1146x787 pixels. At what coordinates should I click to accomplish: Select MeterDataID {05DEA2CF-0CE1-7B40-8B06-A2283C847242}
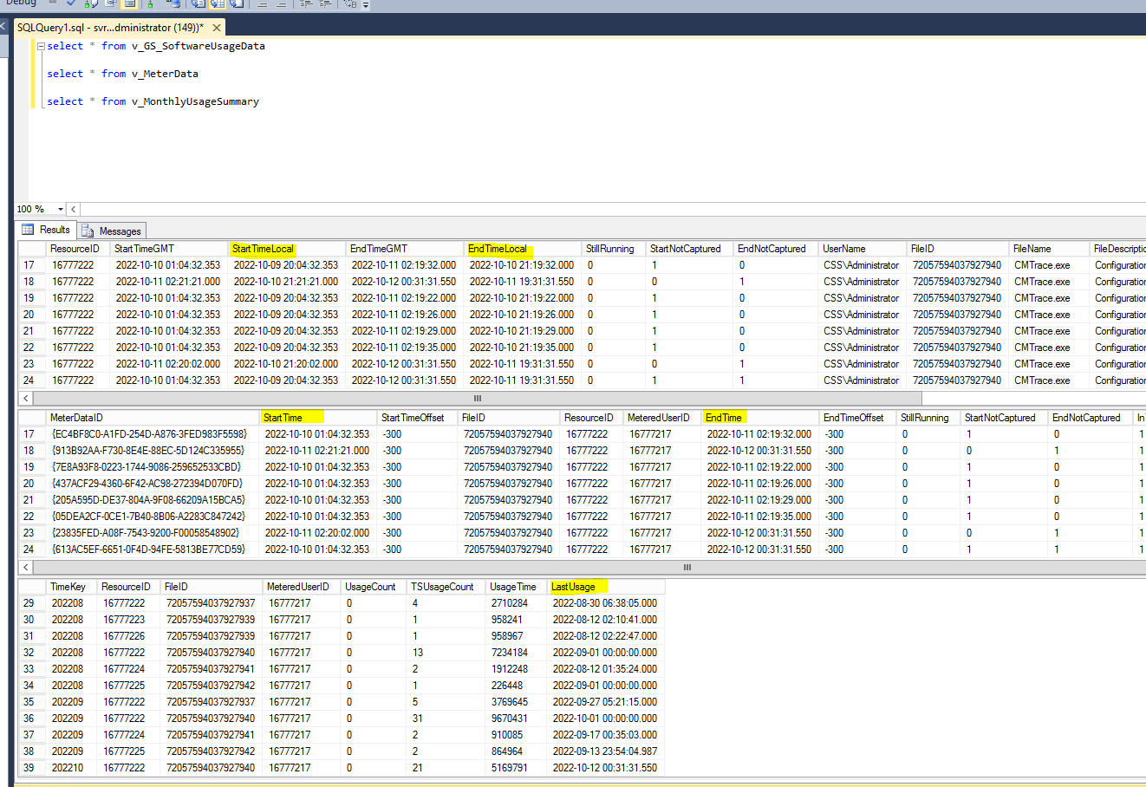click(153, 517)
